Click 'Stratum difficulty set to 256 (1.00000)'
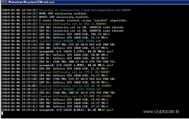Screen dimensions: 189x119 (73, 24)
